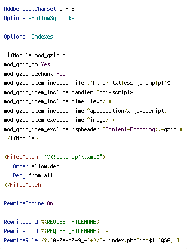The width and height of the screenshot is (187, 249).
Task: Click the opening ifModule mod_gzip.c tag
Action: 36,55
